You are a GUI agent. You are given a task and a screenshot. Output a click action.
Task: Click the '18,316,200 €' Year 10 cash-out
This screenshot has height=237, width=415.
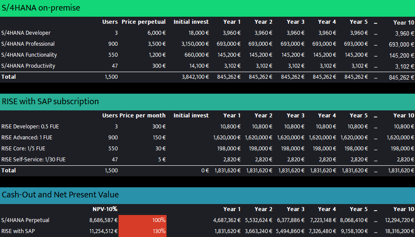[400, 231]
